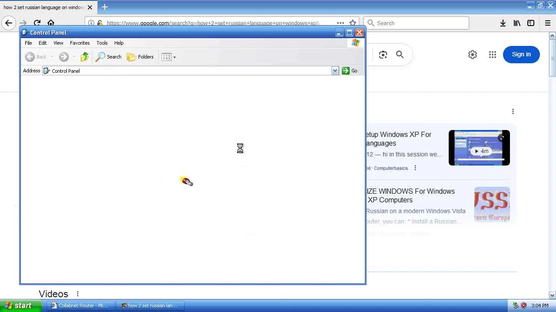Viewport: 556px width, 312px height.
Task: Click the green Forward arrow in Control Panel
Action: tap(64, 57)
